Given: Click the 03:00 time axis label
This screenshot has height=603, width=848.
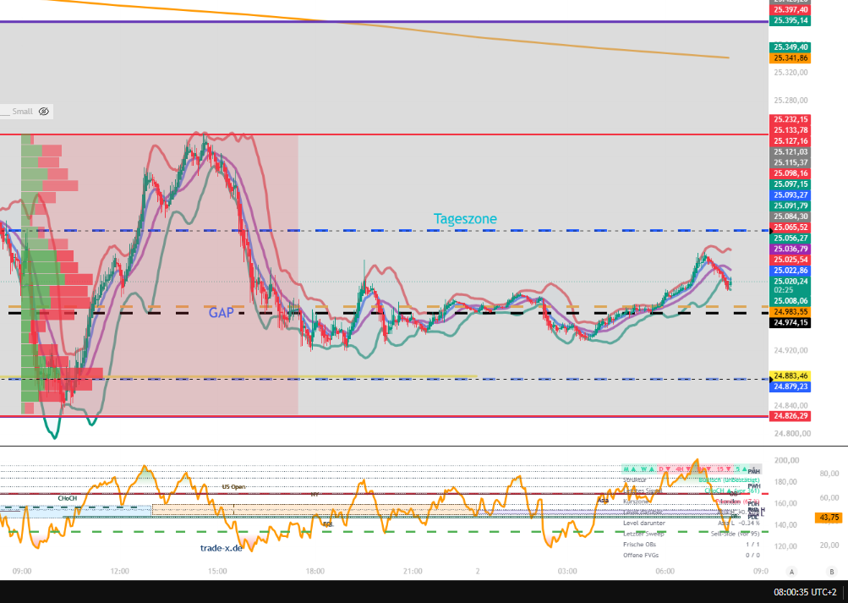Looking at the screenshot, I should (x=567, y=571).
